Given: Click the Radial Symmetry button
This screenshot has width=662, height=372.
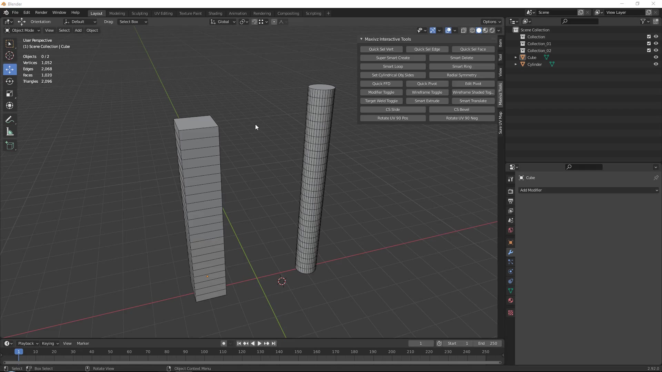Looking at the screenshot, I should point(462,75).
